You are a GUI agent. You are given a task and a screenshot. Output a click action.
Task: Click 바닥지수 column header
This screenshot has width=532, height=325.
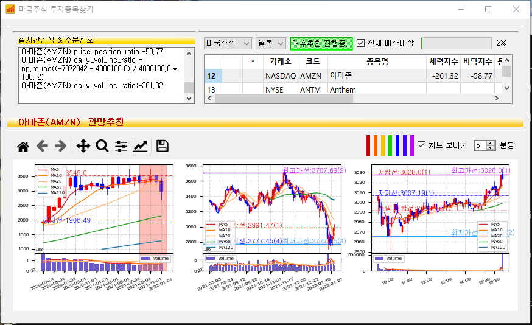tap(478, 61)
